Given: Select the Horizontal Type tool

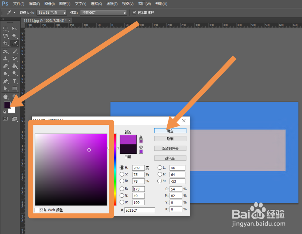Looking at the screenshot, I should coord(14,81).
